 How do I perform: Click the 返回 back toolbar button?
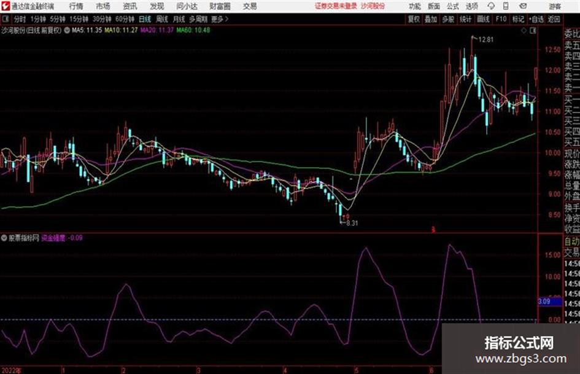[x=554, y=19]
